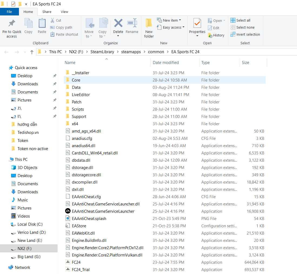Click the Open button in ribbon

pos(216,21)
